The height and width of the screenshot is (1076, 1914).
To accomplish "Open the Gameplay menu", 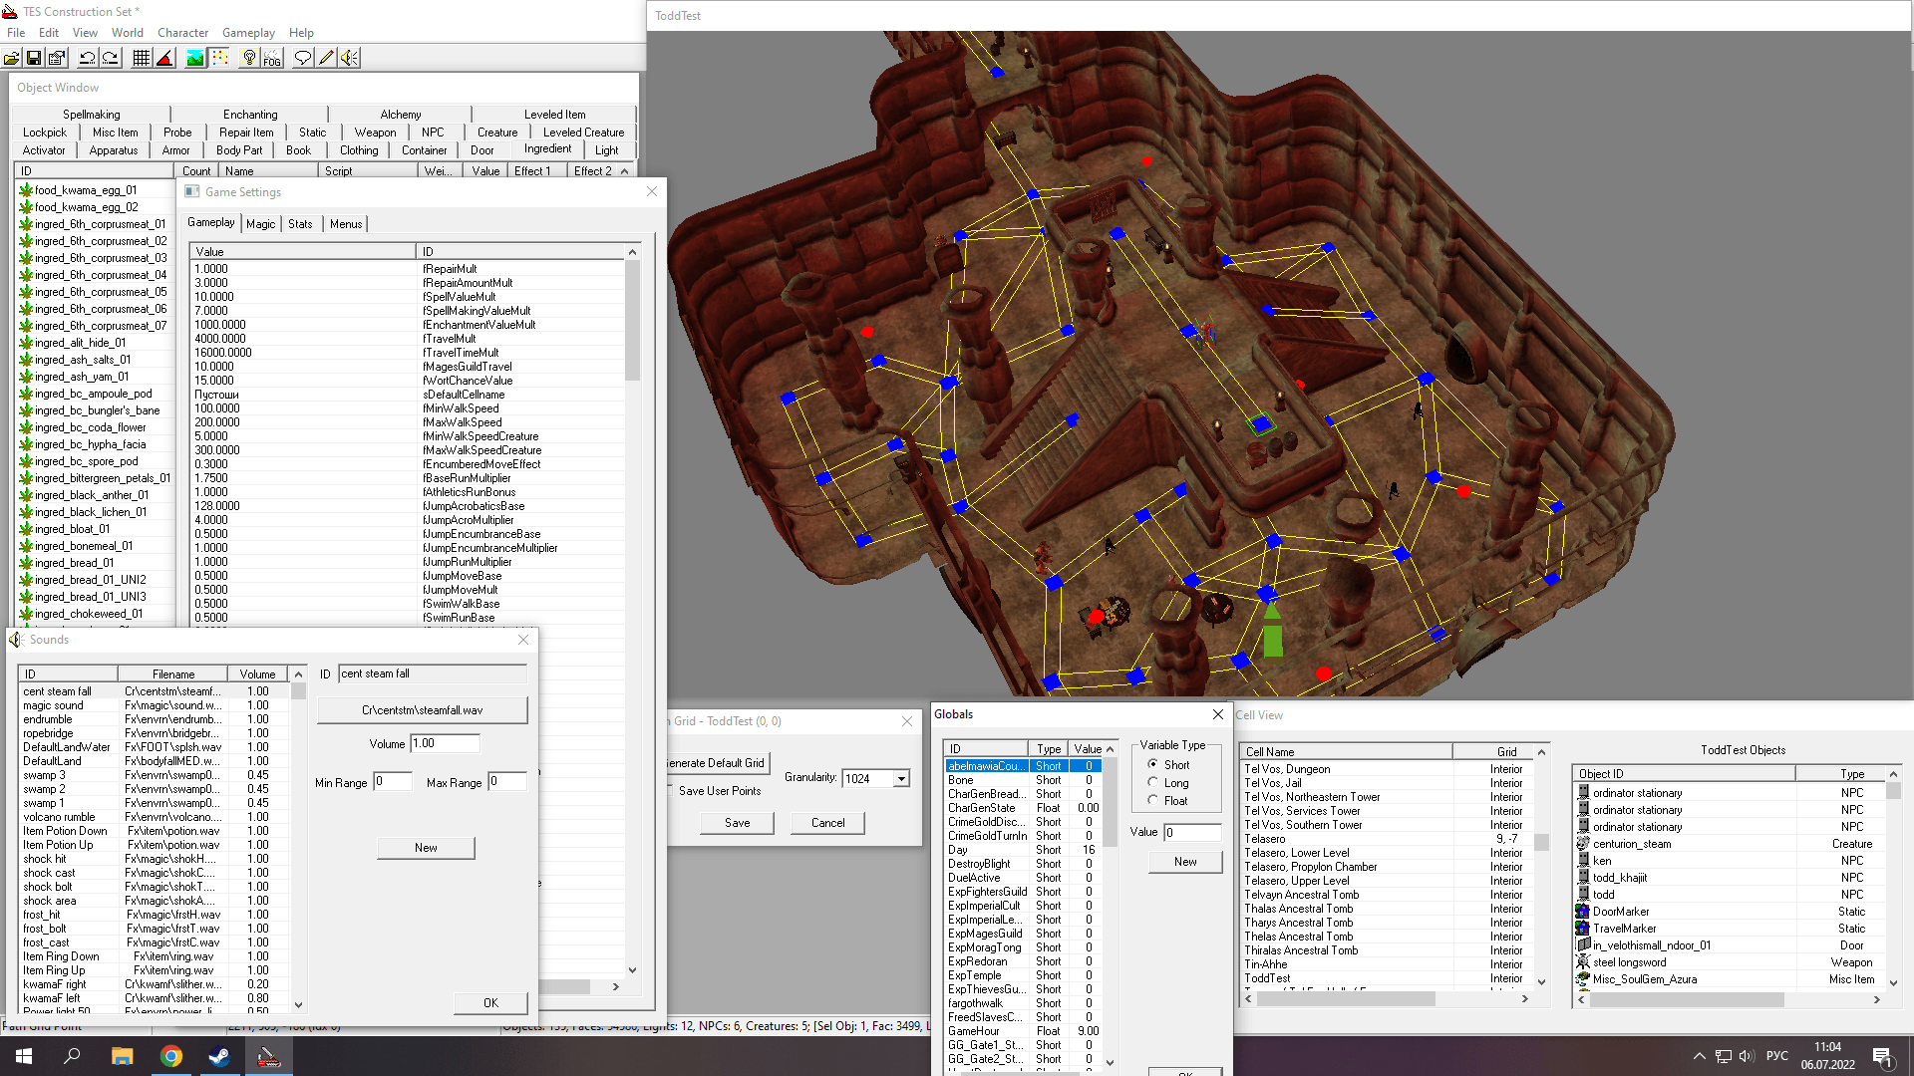I will [x=248, y=33].
